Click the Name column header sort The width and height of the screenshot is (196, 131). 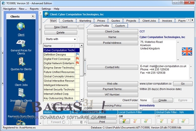[x=59, y=46]
